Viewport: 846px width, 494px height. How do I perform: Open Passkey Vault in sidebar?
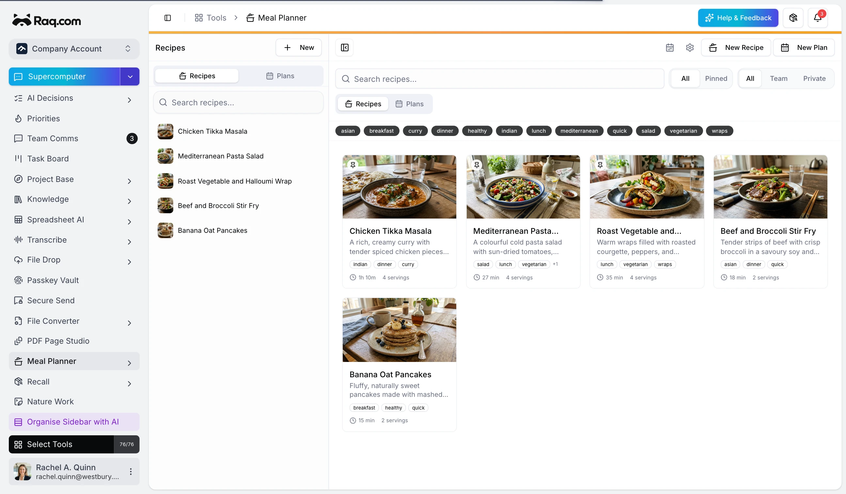click(74, 280)
